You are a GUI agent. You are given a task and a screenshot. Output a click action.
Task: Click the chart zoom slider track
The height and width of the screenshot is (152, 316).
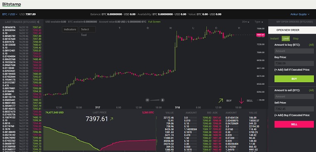(x=155, y=100)
